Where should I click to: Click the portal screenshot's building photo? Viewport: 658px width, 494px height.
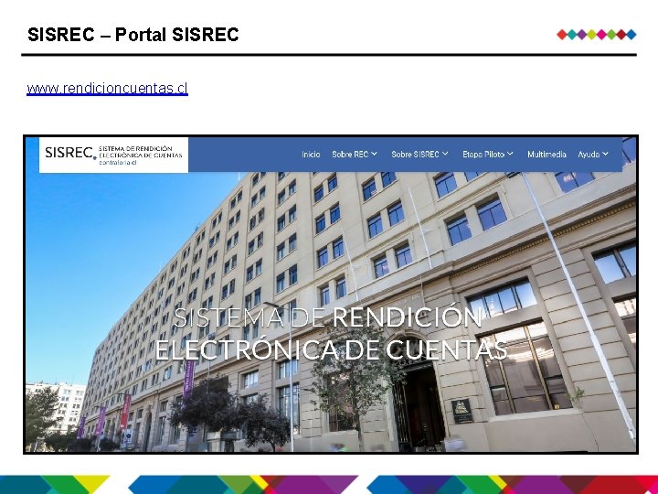(331, 294)
